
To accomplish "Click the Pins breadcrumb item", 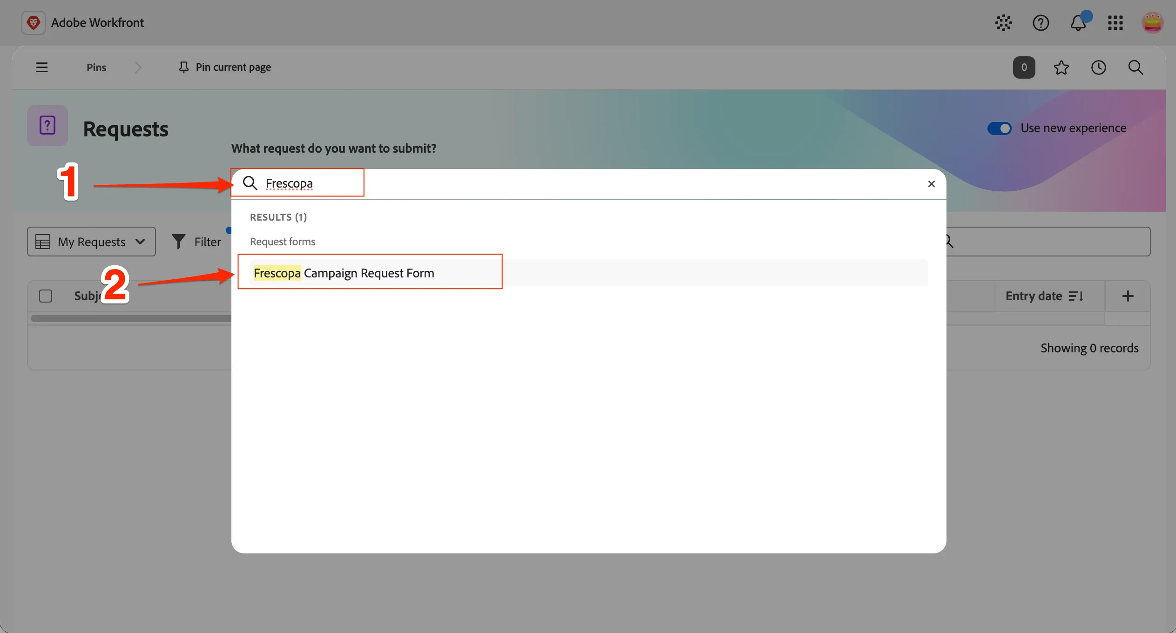I will click(x=96, y=67).
